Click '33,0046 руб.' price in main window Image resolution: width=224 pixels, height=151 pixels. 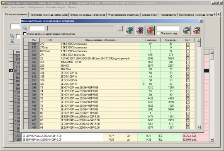coord(195,140)
